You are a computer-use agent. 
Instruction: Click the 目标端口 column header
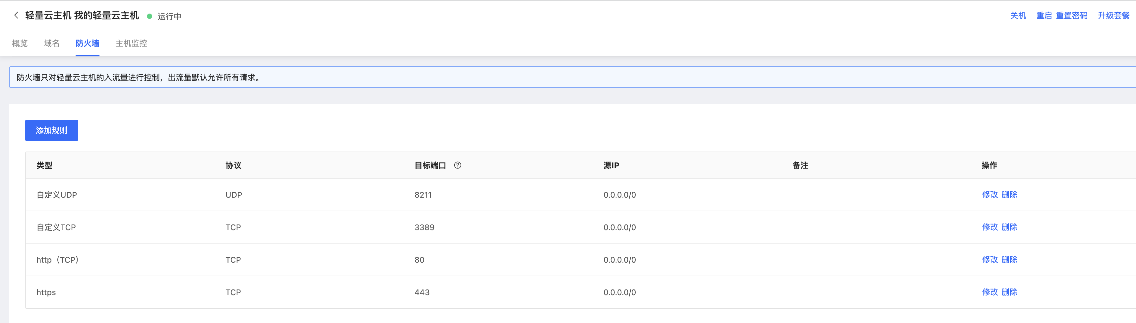pyautogui.click(x=430, y=165)
